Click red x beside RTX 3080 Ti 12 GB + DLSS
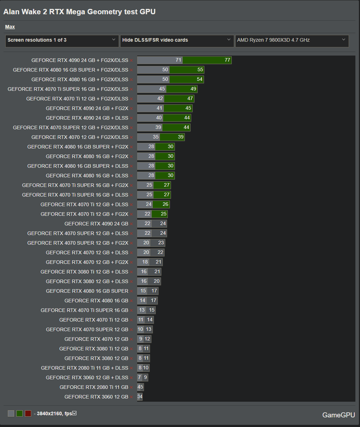Viewport: 360px width, 427px height. pos(131,272)
